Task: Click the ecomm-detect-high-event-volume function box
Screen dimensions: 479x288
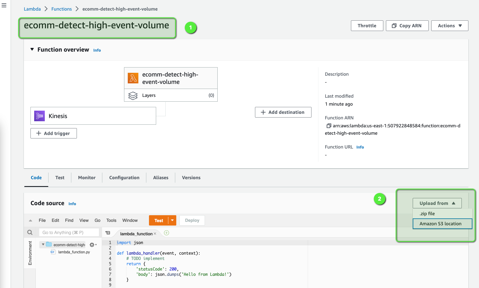Action: 171,78
